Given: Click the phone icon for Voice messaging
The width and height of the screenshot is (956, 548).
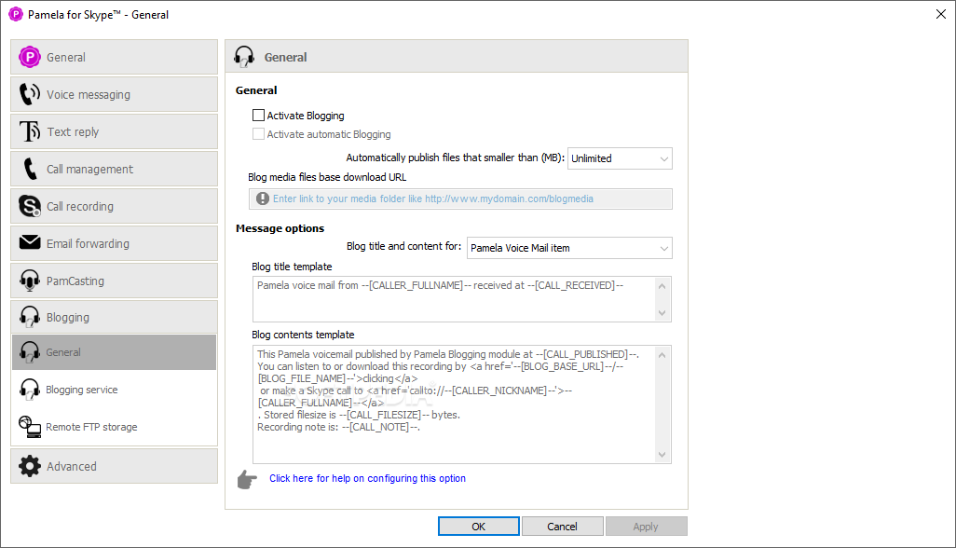Looking at the screenshot, I should 29,94.
